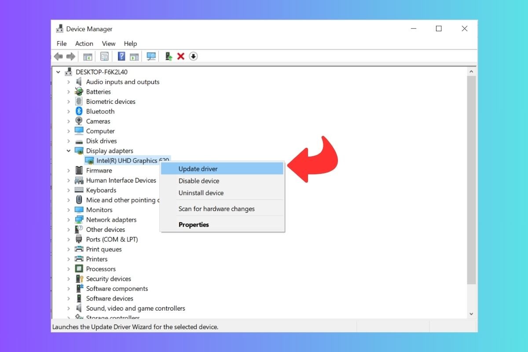Choose Uninstall device from the context menu
Screen dimensions: 528x352
tap(222, 193)
